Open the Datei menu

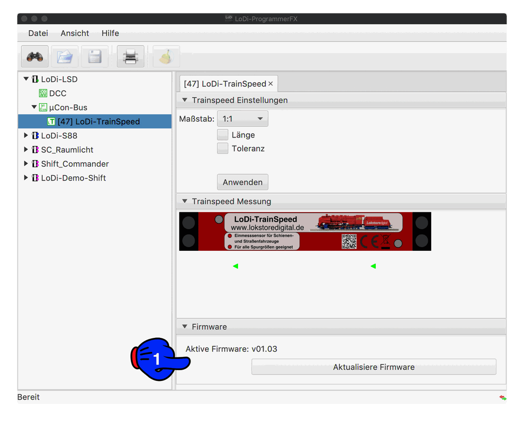(38, 33)
